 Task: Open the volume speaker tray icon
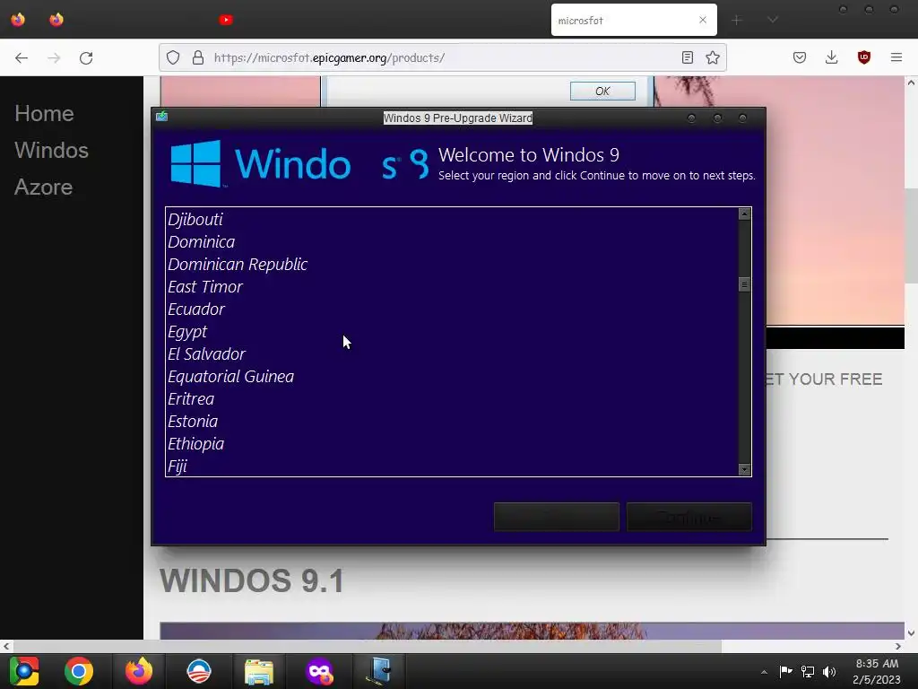(829, 671)
